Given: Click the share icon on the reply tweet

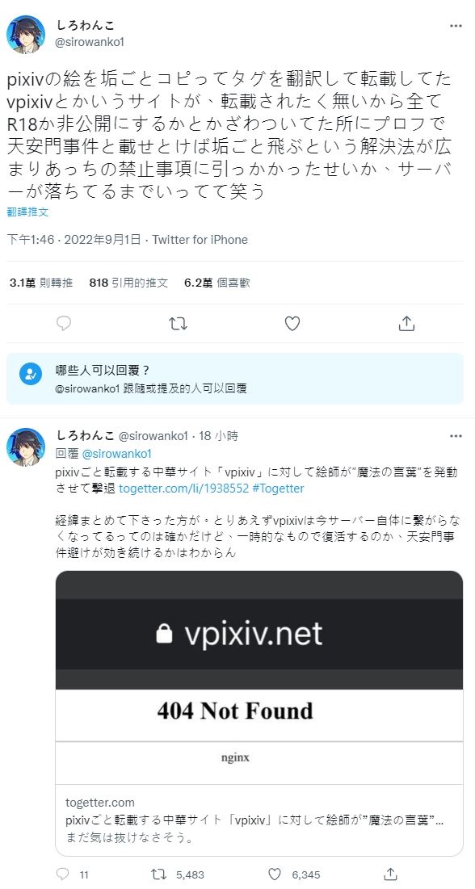Looking at the screenshot, I should tap(390, 874).
